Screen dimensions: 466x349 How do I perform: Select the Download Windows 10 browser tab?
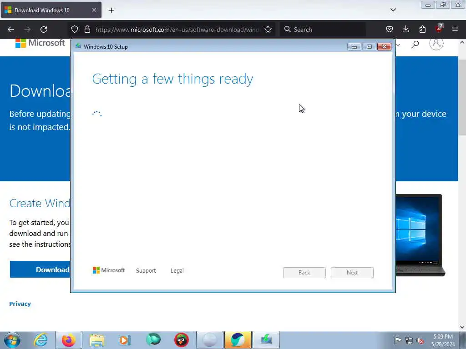(x=51, y=10)
